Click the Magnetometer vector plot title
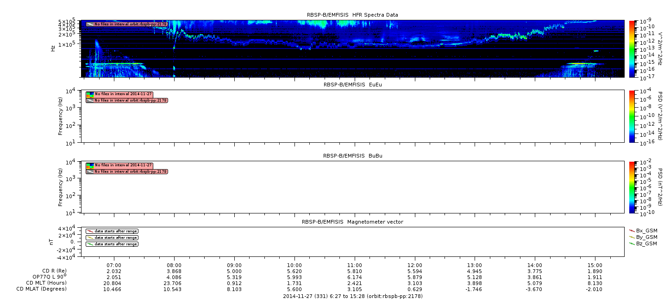 point(352,222)
